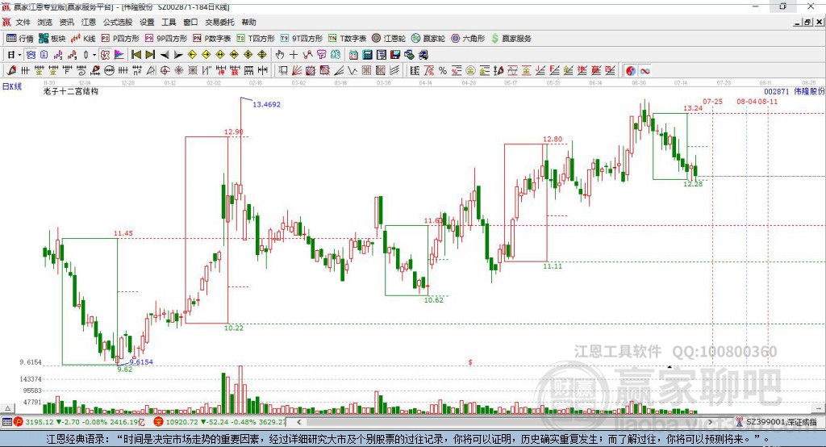Viewport: 826px width, 447px height.
Task: Open the 工具 menu
Action: coord(169,22)
